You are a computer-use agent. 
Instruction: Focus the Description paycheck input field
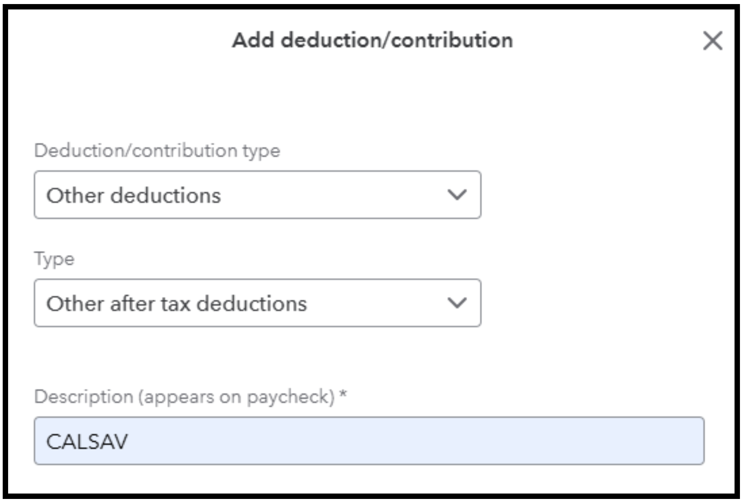[369, 441]
